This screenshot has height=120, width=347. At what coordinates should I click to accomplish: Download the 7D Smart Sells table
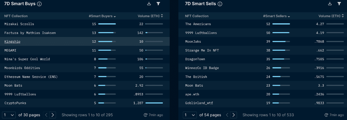(330, 4)
